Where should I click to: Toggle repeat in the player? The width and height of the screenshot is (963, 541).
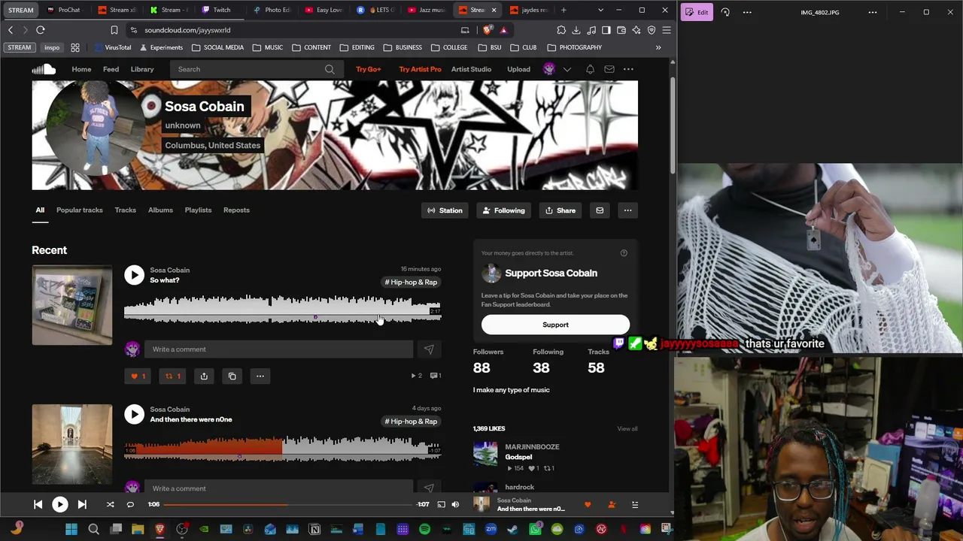(130, 505)
